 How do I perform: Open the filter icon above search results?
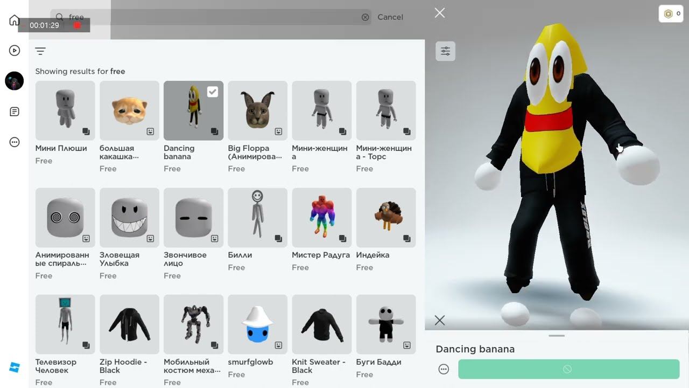(x=40, y=51)
